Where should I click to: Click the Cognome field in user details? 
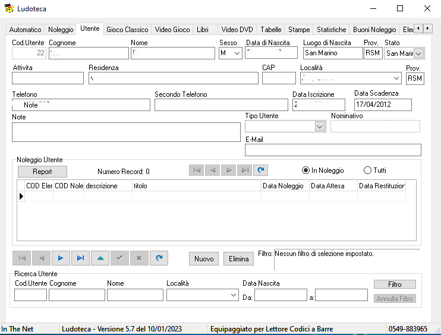coord(89,53)
